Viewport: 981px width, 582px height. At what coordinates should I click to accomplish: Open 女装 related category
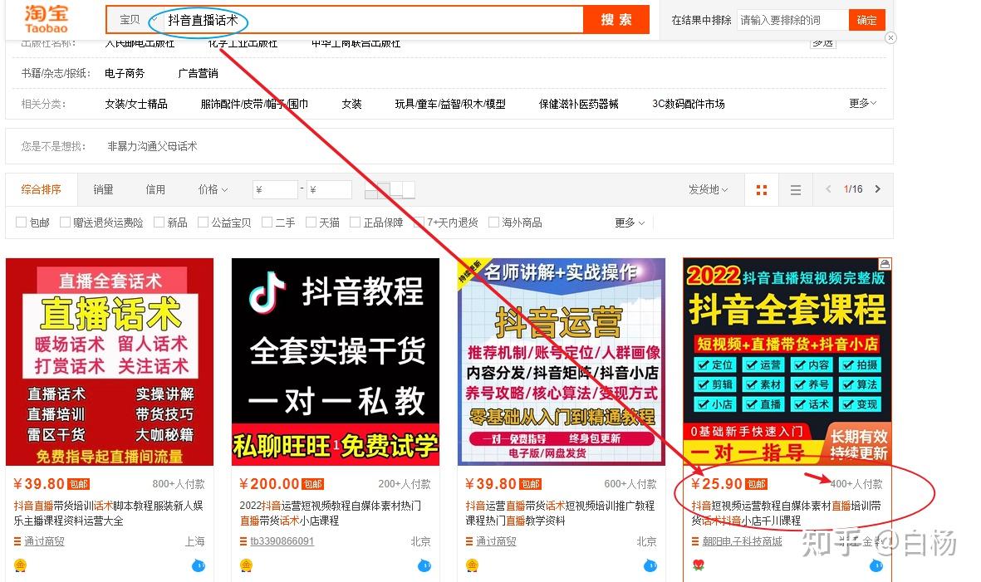tap(351, 104)
